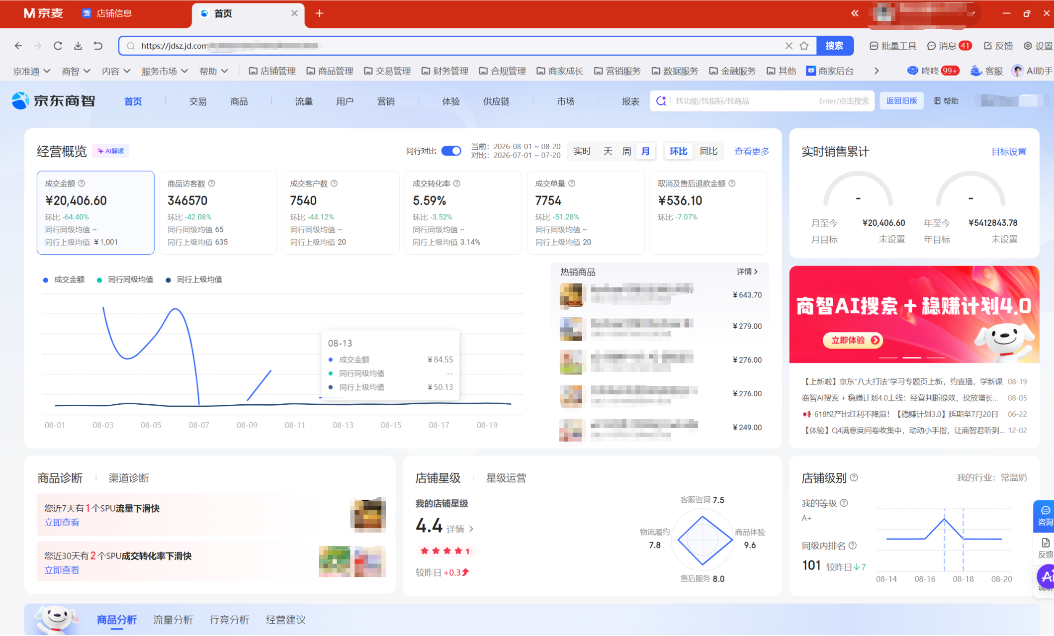Click 立即查看 under SPU流量下滑快
Viewport: 1054px width, 636px height.
tap(62, 523)
